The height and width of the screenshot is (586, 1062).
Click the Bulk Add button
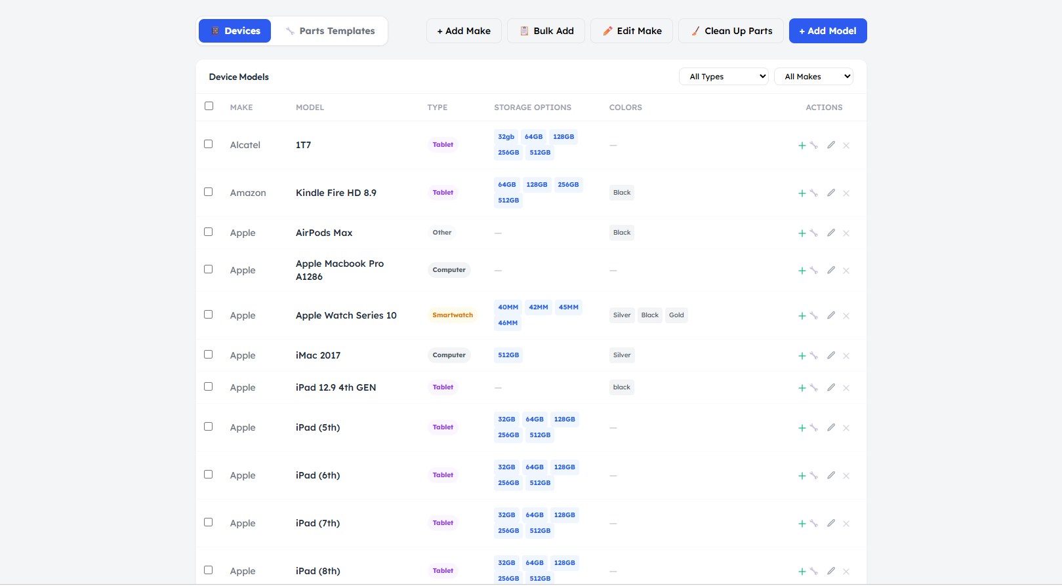coord(546,31)
